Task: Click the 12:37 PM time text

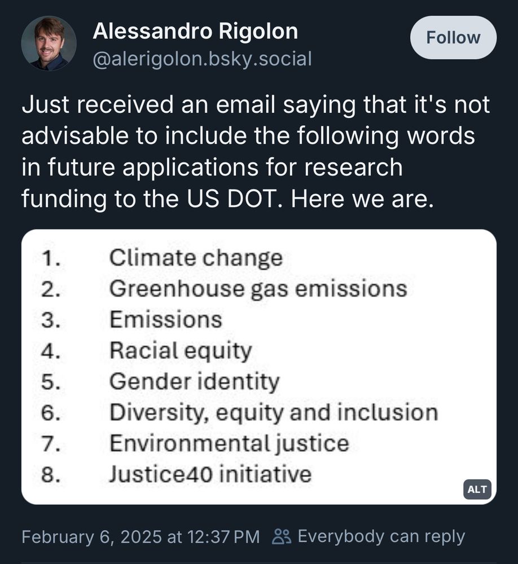Action: point(223,537)
